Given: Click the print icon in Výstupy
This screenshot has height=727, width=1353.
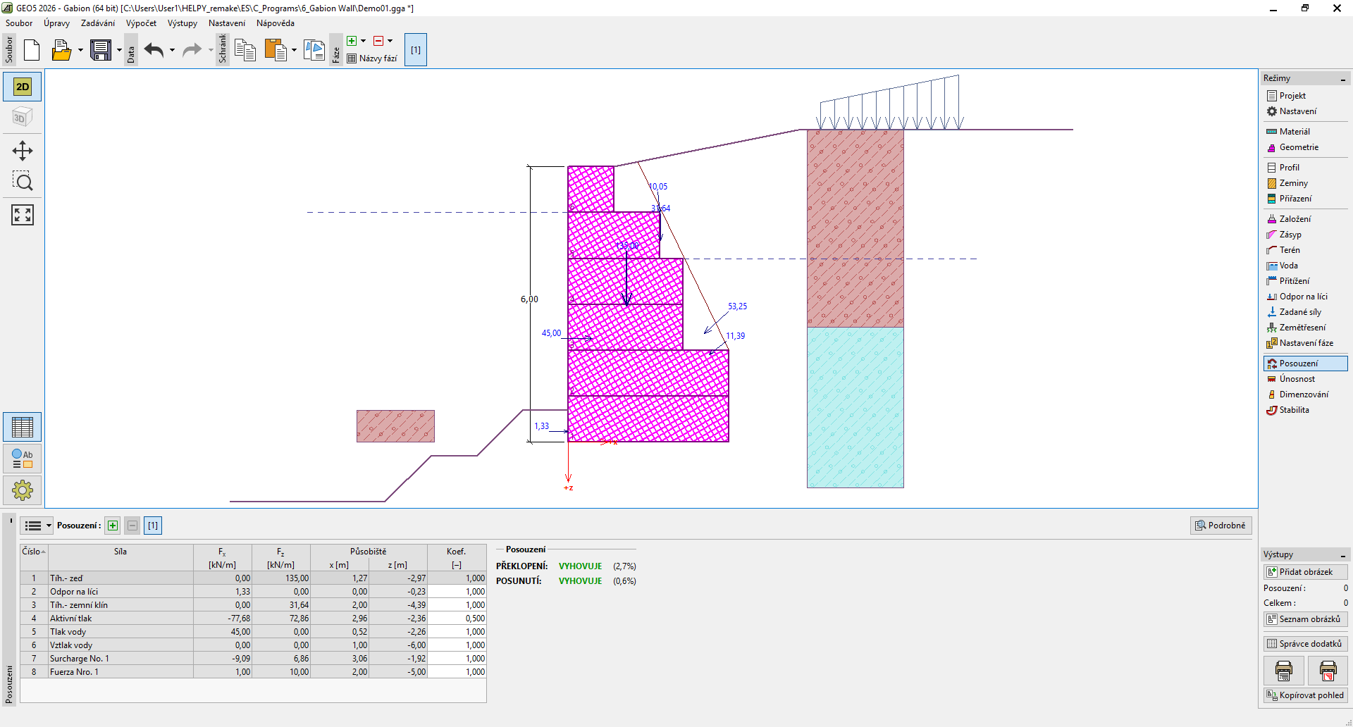Looking at the screenshot, I should tap(1283, 671).
